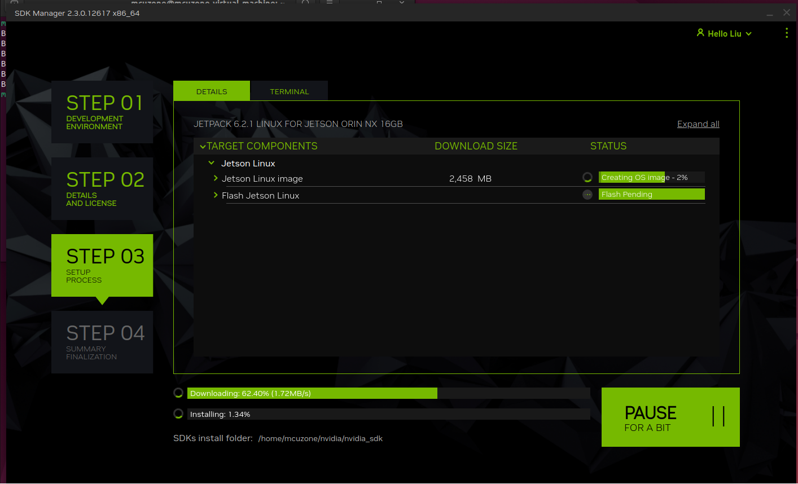Click the Downloading progress bar
Screen dimensions: 798x484
point(389,393)
